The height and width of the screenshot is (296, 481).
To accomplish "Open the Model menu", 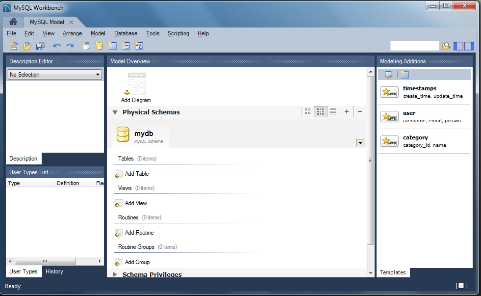I will click(98, 33).
